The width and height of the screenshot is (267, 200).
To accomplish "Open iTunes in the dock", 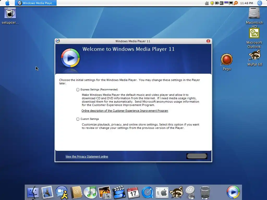I will [90, 192].
